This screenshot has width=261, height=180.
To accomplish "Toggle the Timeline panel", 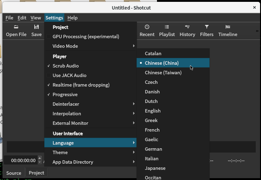I will point(228,31).
